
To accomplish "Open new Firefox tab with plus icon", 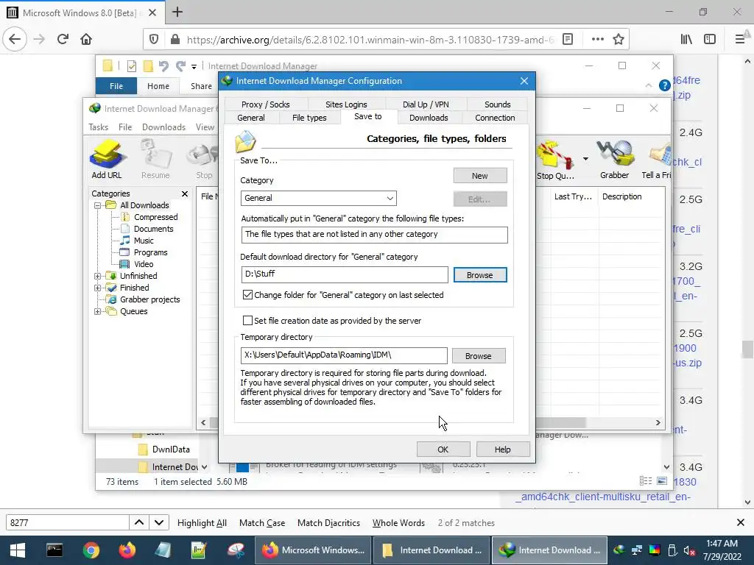I will (x=177, y=12).
